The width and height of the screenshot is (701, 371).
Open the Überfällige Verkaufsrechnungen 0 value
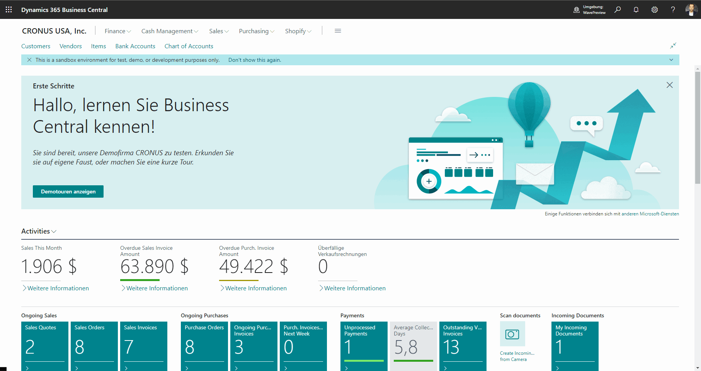[323, 266]
